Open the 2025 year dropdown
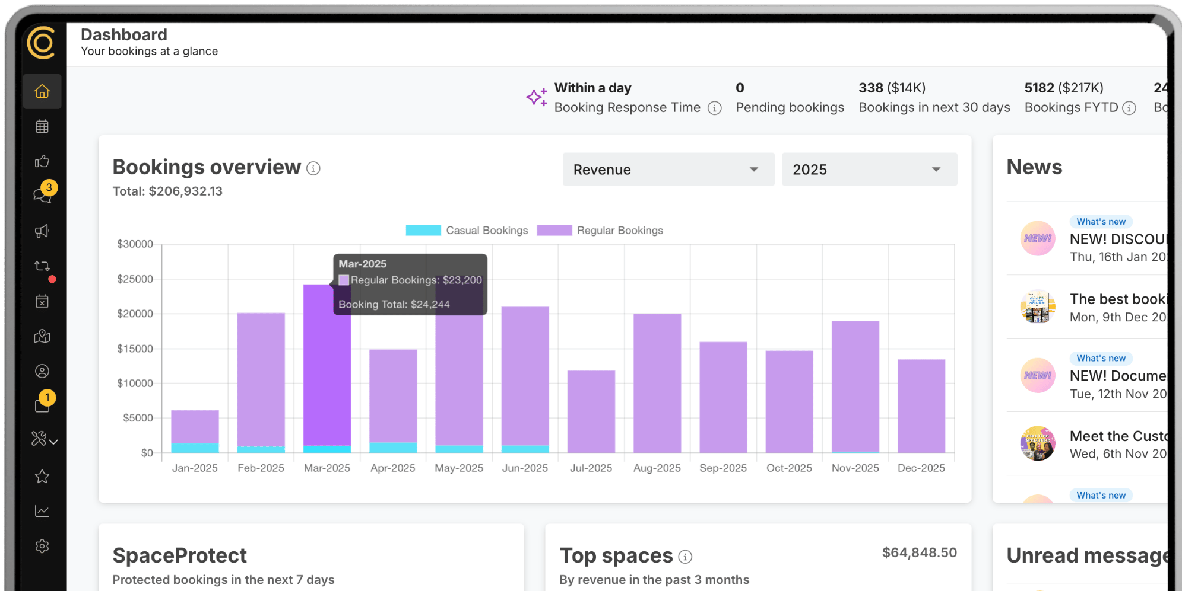 pyautogui.click(x=869, y=170)
